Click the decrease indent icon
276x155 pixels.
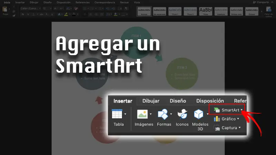click(x=108, y=8)
